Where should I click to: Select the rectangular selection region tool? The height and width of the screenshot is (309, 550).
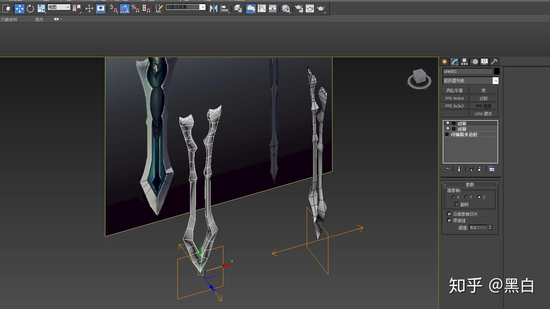6,8
